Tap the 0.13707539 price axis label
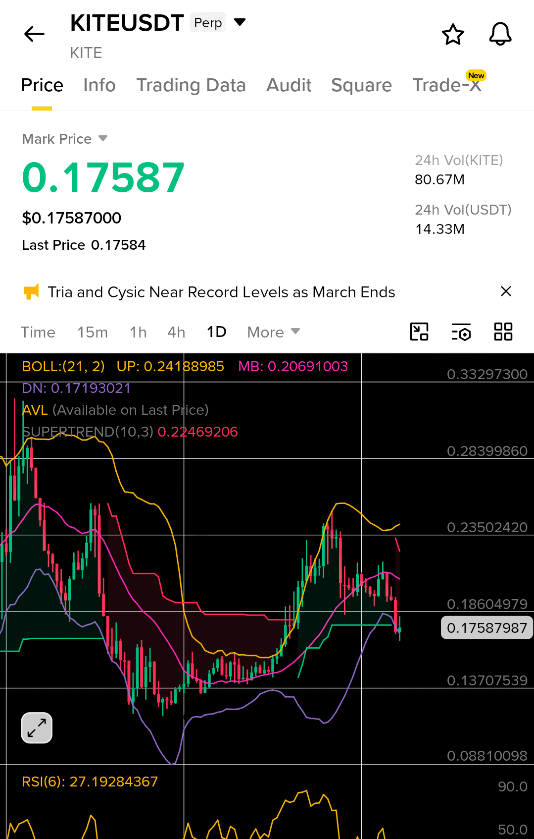 (487, 680)
